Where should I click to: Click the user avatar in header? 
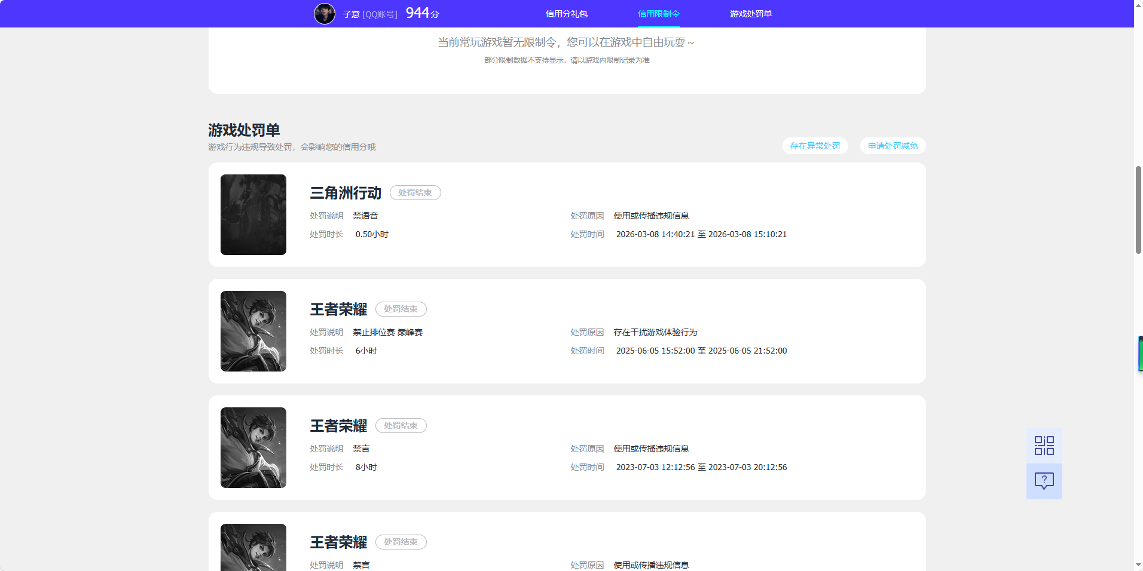tap(325, 14)
